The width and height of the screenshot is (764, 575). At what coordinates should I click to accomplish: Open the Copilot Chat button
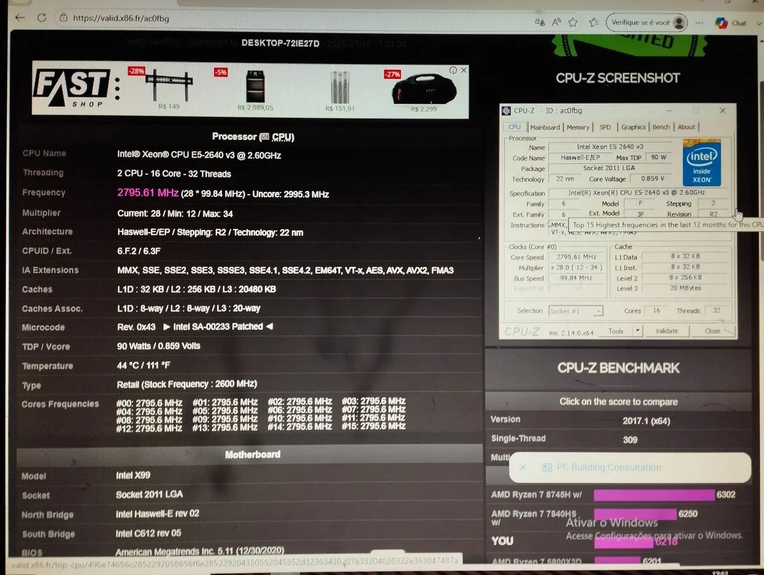(x=731, y=23)
